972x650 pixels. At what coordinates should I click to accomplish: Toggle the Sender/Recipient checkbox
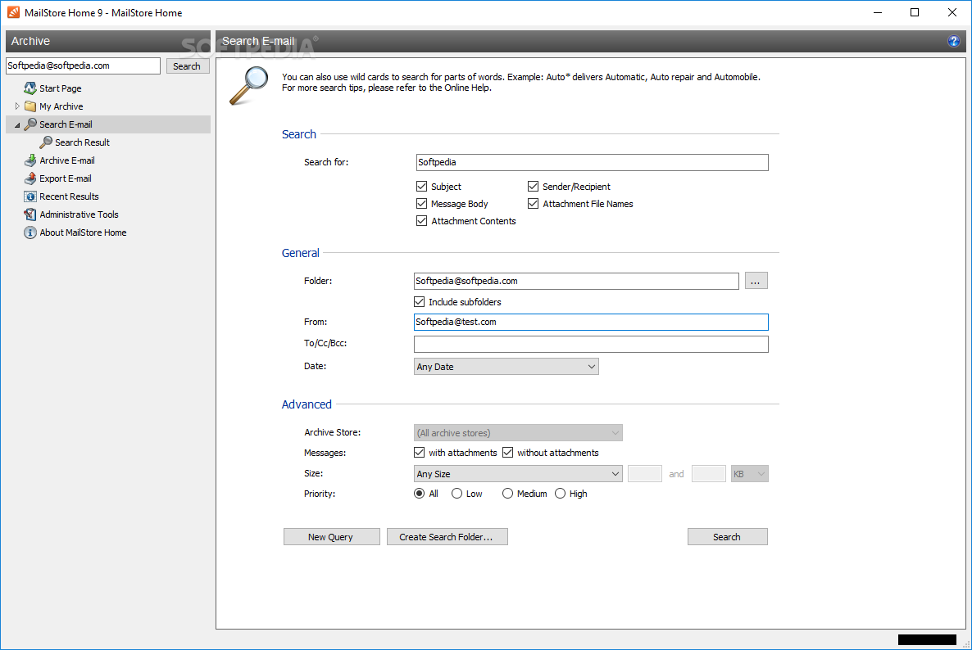533,187
